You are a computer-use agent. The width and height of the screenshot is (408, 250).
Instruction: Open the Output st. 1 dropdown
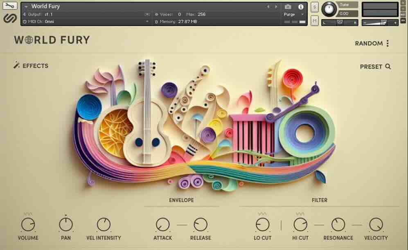click(86, 14)
